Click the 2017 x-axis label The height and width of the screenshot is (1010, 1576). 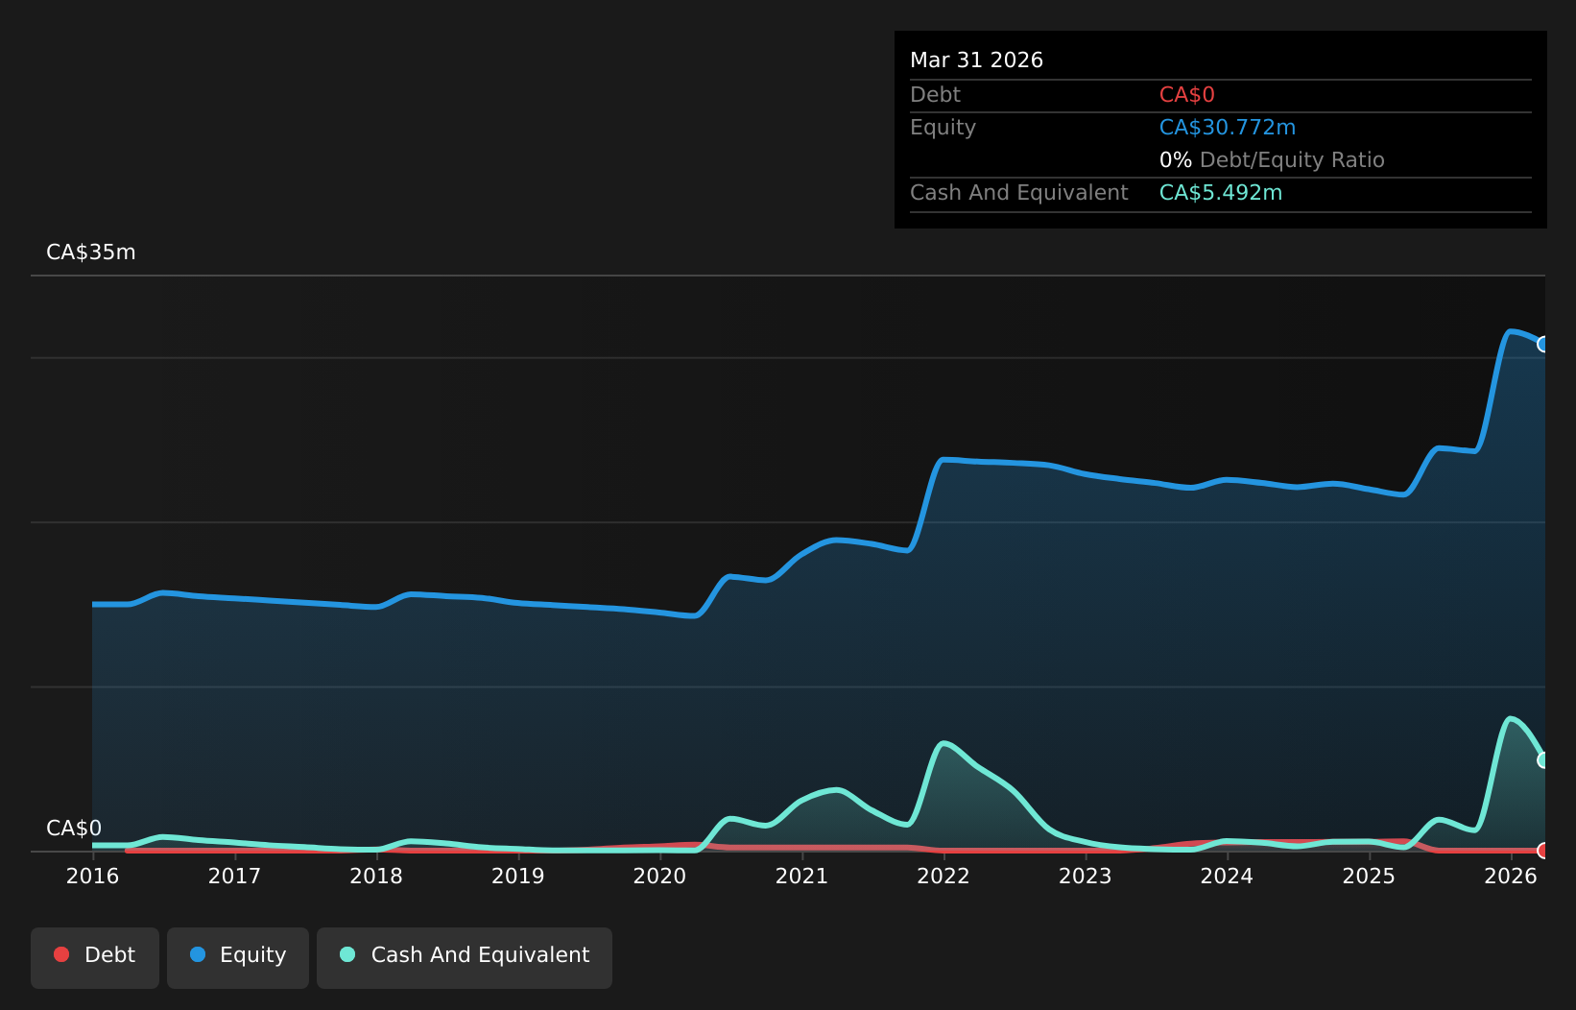click(x=234, y=877)
